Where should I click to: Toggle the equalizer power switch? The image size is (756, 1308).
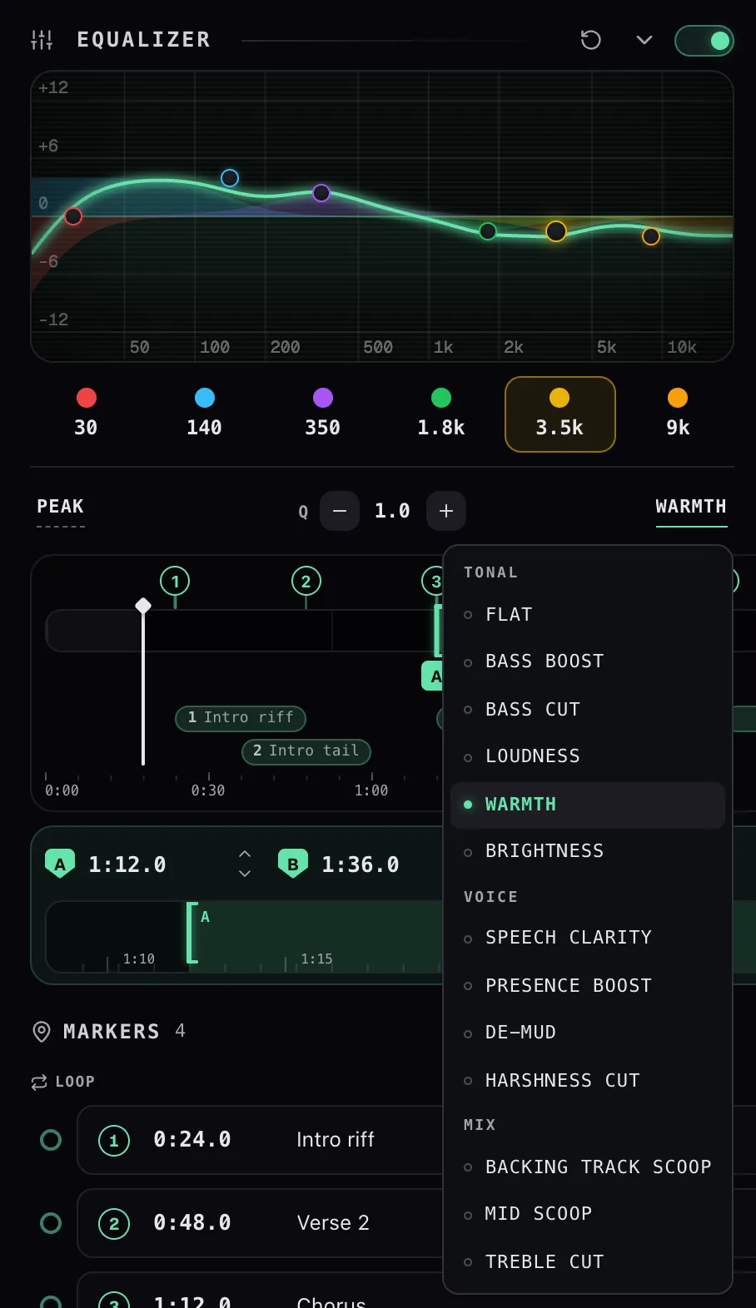click(704, 40)
